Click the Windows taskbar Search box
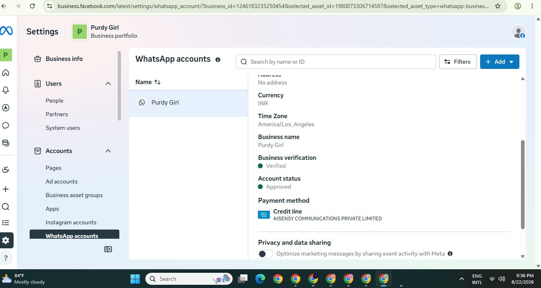The image size is (541, 288). [189, 279]
